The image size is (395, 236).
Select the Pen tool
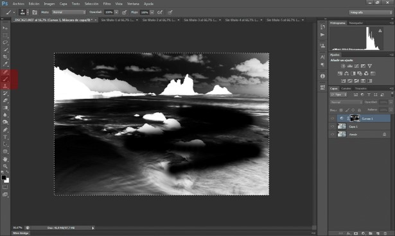tap(5, 130)
